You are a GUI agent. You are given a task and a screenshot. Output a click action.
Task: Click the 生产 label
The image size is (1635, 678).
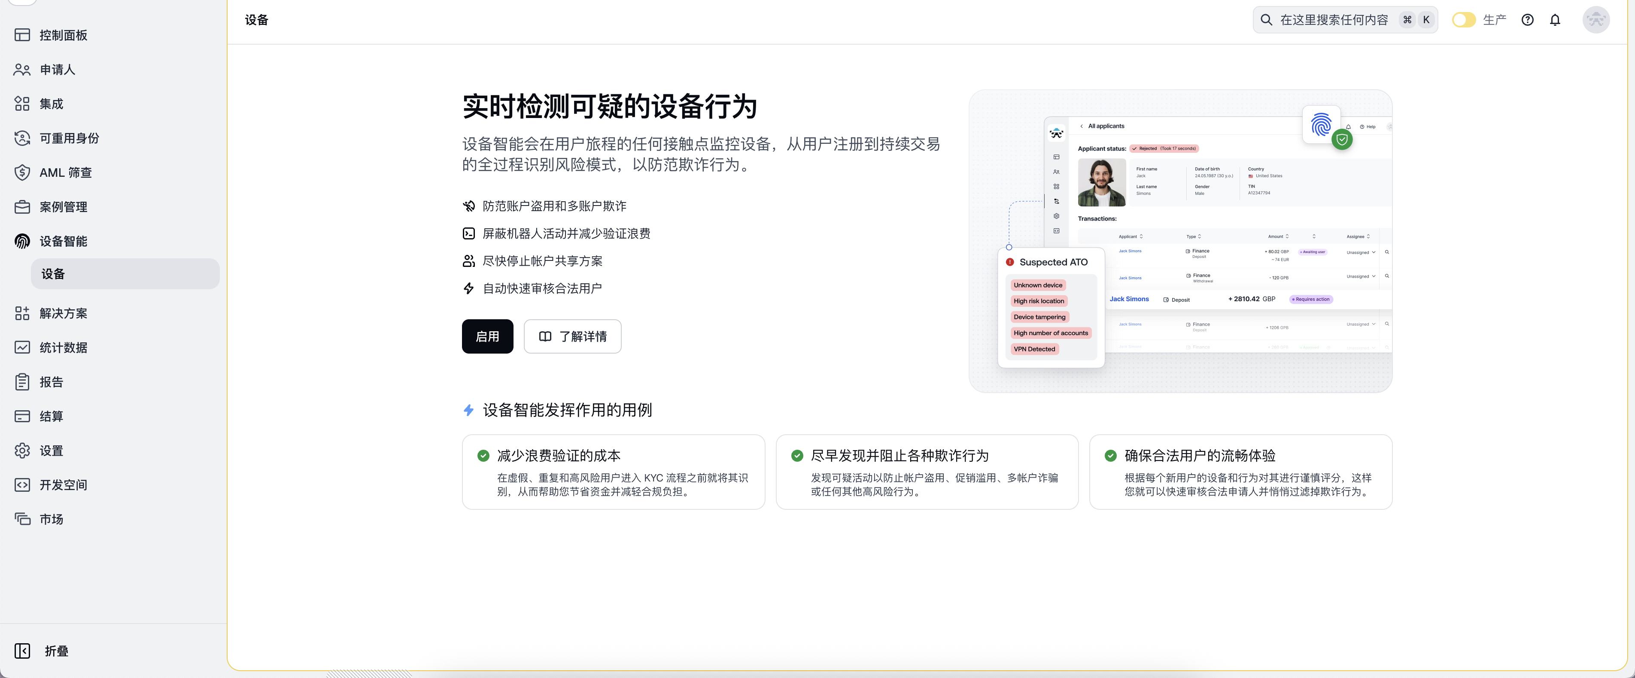(x=1494, y=20)
